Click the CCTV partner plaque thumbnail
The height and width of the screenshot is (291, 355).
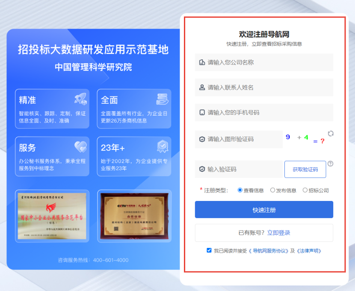(x=134, y=216)
